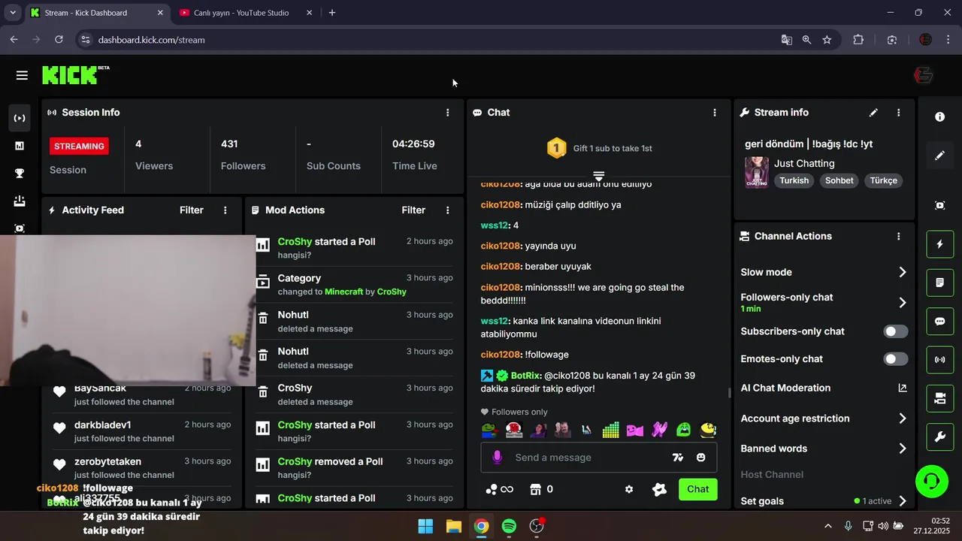Open the analytics bar-chart sidebar icon
This screenshot has height=541, width=962.
pos(20,146)
